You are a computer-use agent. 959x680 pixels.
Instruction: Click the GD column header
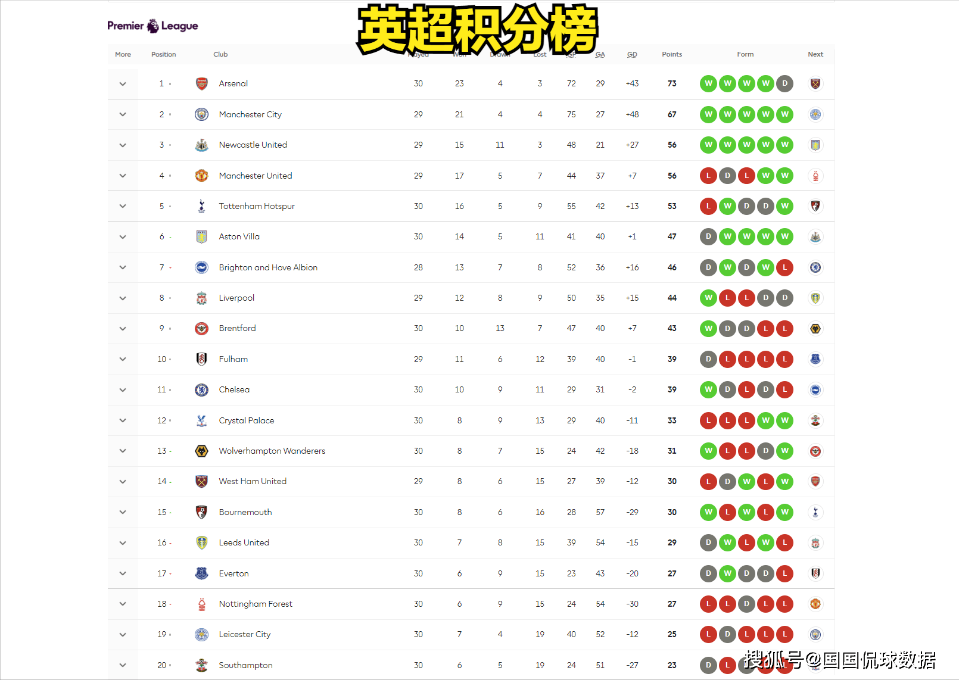coord(632,54)
